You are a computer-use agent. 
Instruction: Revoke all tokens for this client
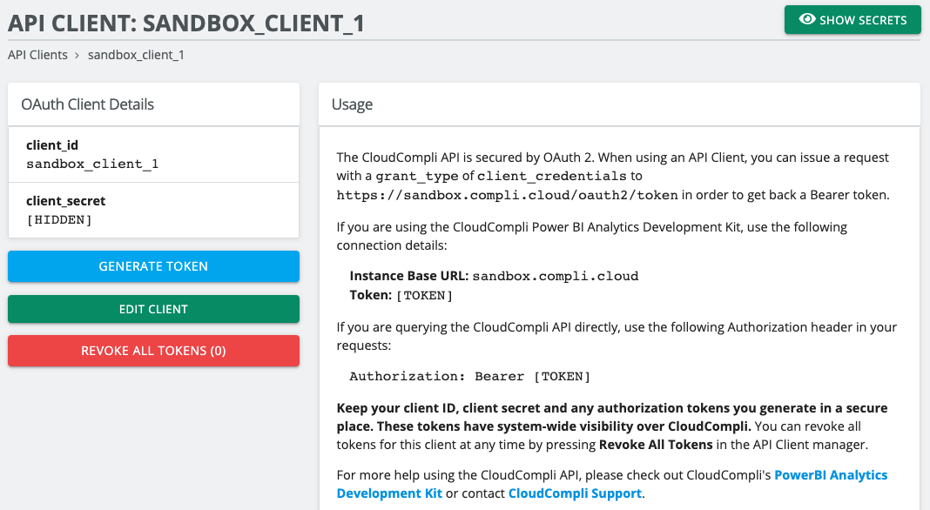point(153,351)
